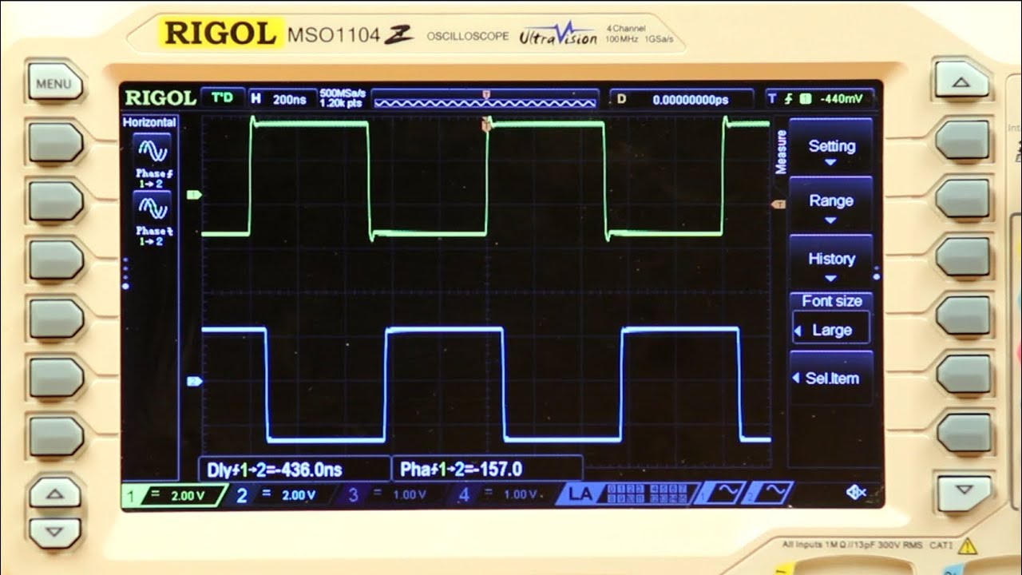Click the UltraVision logo on bezel
Screen dimensions: 1022x575
558,36
